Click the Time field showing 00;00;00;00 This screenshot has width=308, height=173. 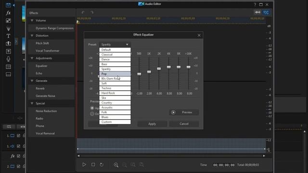[x=223, y=165]
